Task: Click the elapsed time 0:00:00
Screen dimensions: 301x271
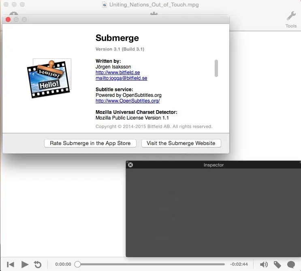Action: coord(63,264)
